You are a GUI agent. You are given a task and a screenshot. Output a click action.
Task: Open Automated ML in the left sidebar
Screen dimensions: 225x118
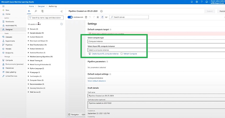11,26
